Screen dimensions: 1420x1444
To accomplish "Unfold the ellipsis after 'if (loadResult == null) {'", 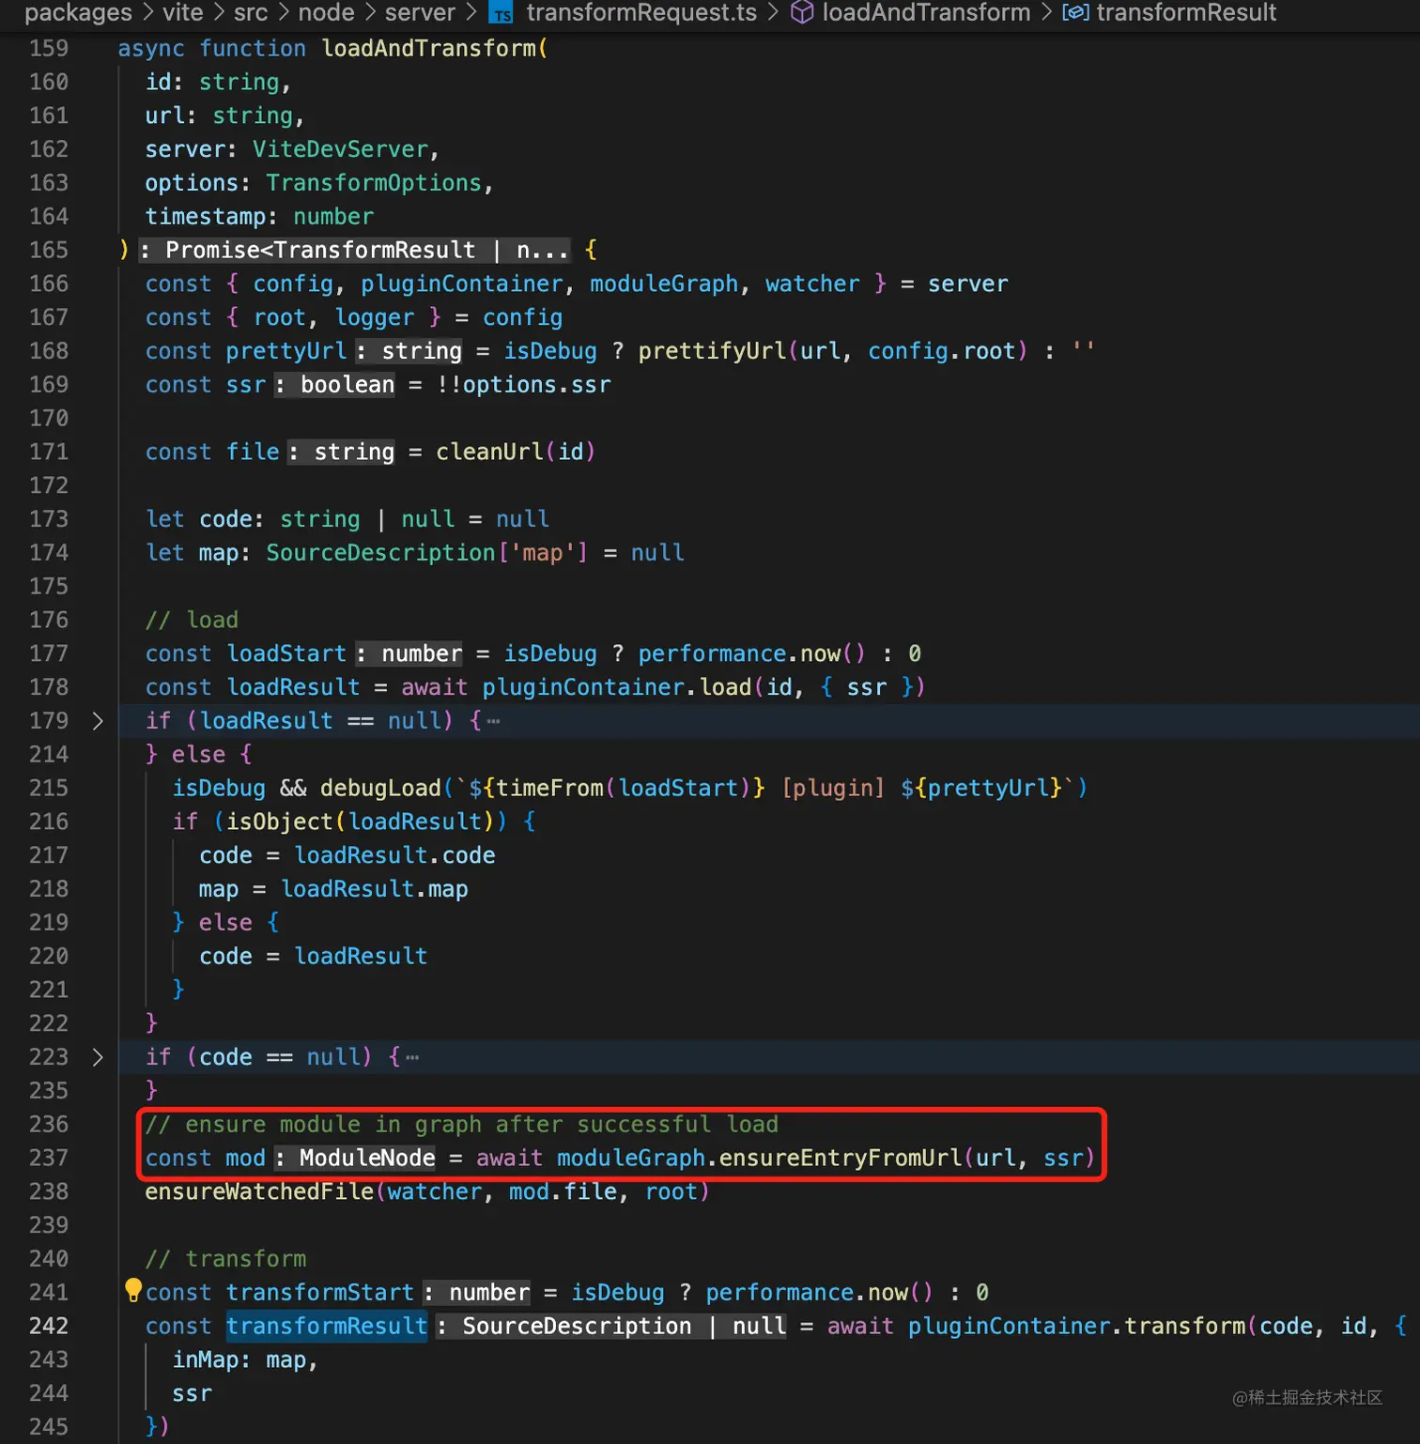I will click(493, 721).
